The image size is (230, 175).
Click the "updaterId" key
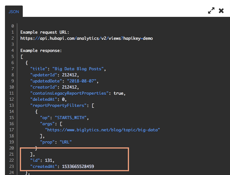43,75
